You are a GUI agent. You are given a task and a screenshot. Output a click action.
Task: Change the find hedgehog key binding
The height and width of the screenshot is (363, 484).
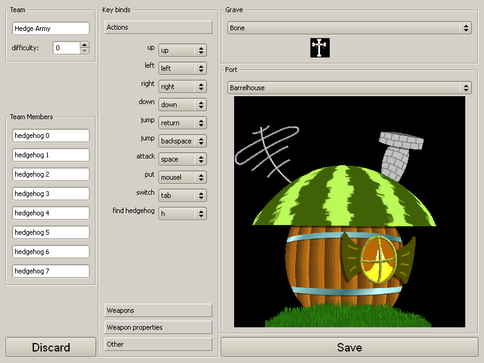point(182,214)
